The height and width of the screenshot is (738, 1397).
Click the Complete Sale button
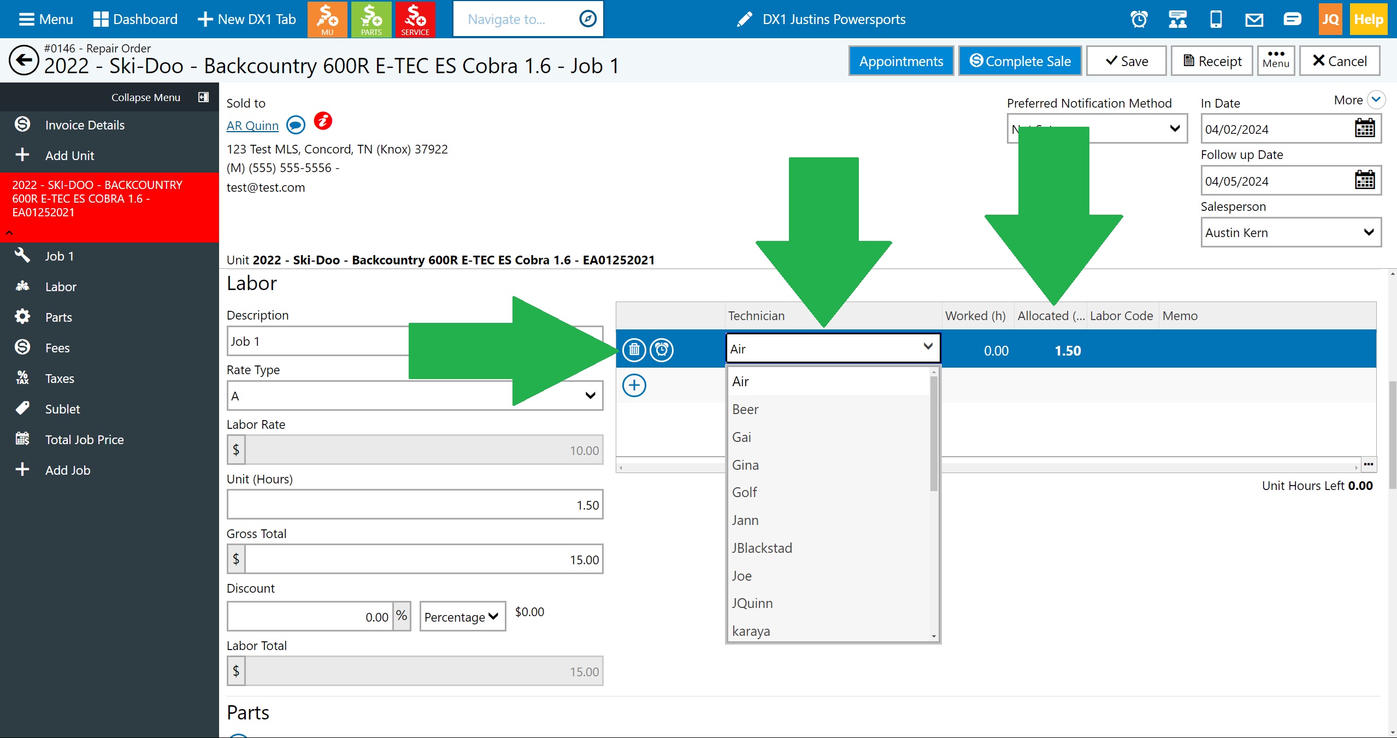[1019, 61]
